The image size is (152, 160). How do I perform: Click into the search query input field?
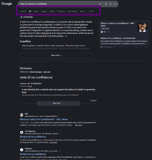click(59, 4)
